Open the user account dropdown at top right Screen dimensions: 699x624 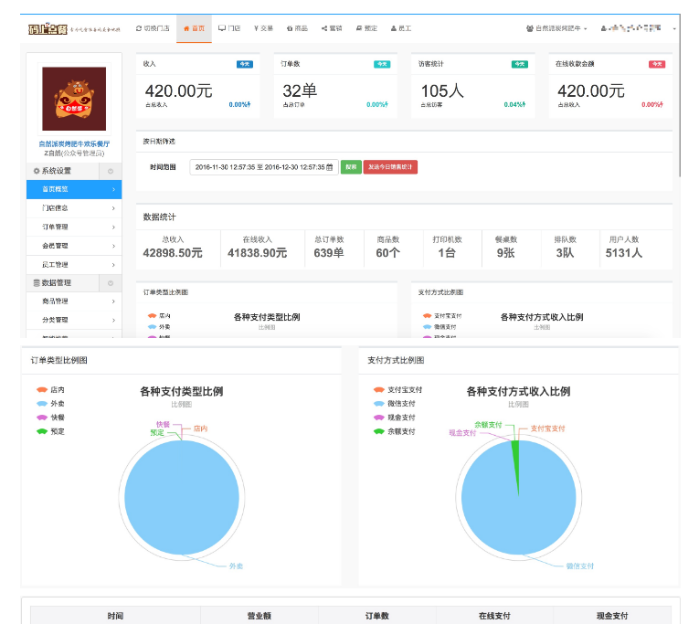point(639,28)
